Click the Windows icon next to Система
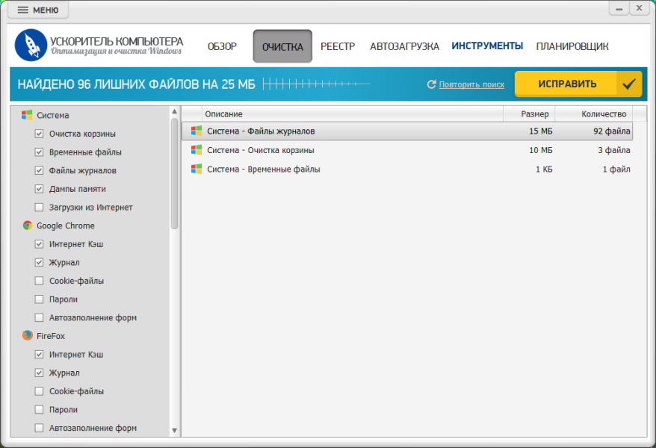Screen dimensions: 656x448 27,115
